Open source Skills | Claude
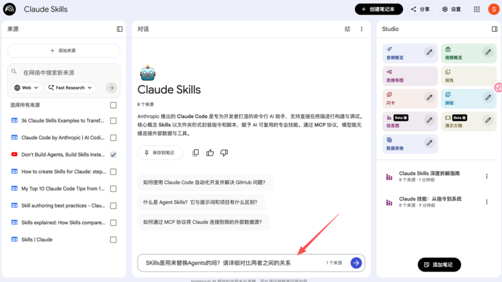This screenshot has width=502, height=282. 37,239
